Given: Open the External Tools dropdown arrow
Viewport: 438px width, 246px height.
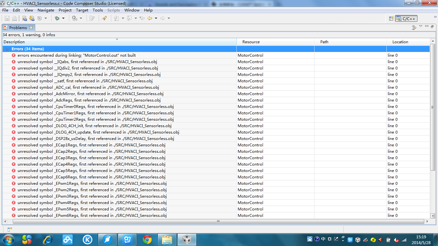Looking at the screenshot, I should [81, 19].
